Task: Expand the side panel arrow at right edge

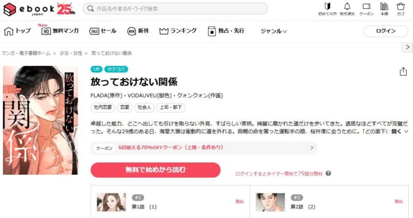Action: pos(407,47)
